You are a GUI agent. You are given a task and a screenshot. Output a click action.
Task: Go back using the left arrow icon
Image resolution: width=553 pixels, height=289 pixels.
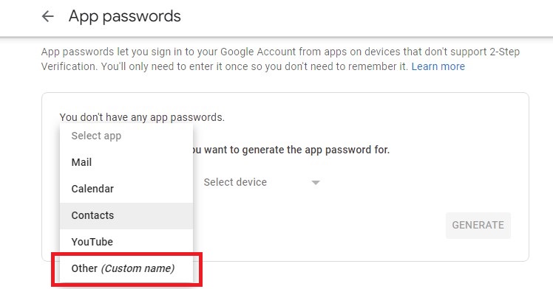[x=47, y=16]
